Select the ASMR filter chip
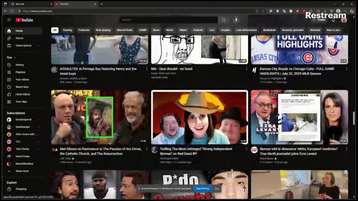The height and width of the screenshot is (201, 358). tap(143, 30)
